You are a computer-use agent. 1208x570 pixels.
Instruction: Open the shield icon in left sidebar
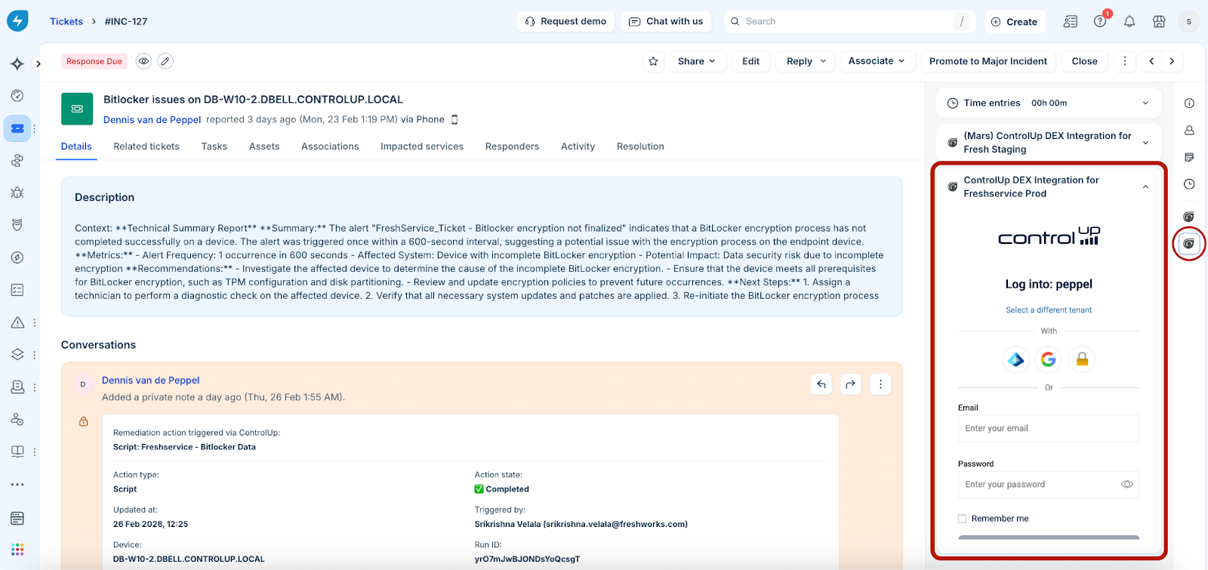(x=17, y=225)
